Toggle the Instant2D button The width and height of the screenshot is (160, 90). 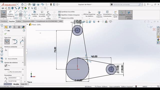tap(122, 15)
